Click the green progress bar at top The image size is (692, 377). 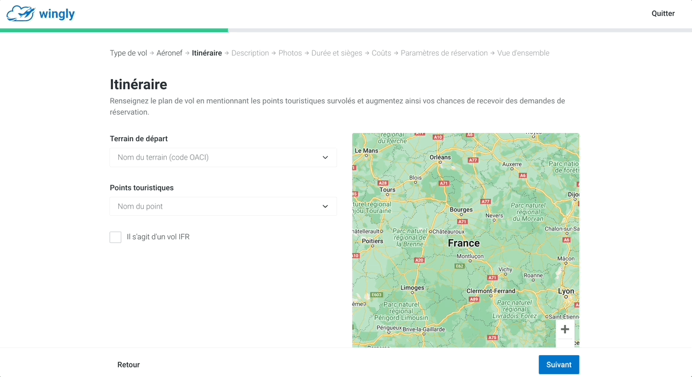(114, 30)
